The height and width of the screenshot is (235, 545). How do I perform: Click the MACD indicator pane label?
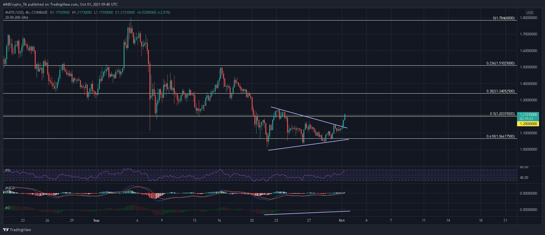pos(10,188)
